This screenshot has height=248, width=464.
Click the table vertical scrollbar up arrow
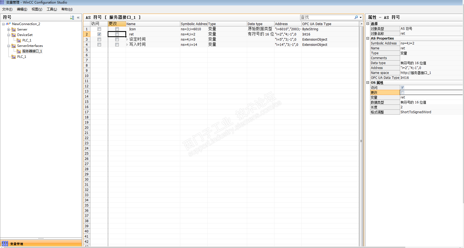point(362,24)
